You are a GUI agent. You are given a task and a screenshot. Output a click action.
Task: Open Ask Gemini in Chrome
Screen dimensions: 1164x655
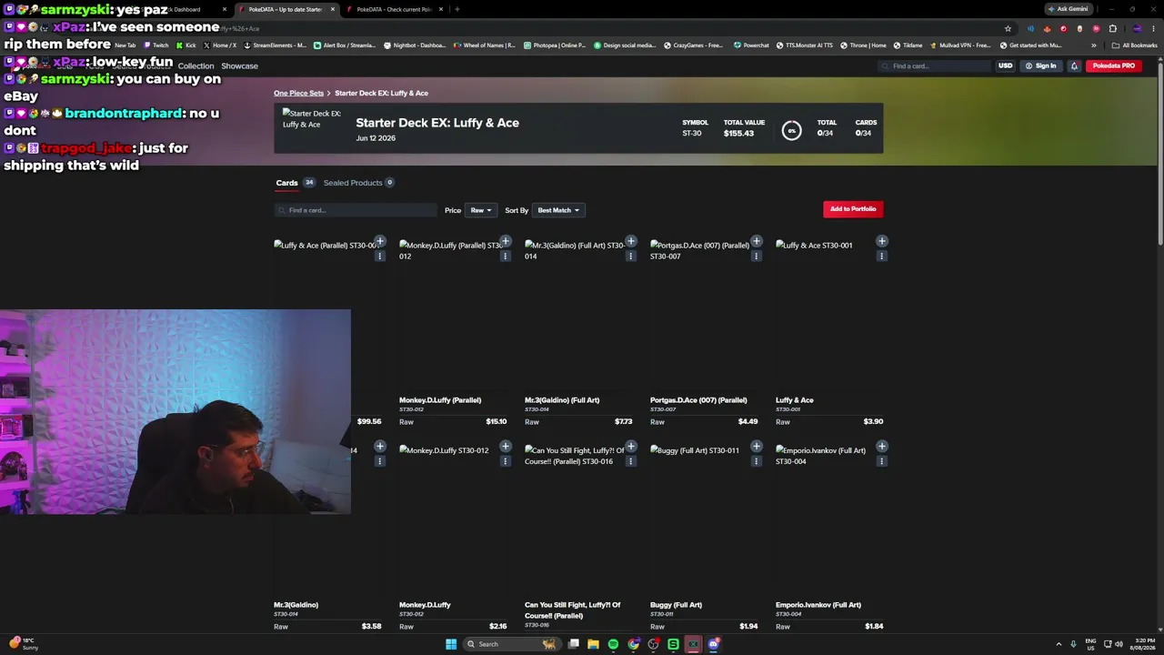click(x=1069, y=9)
